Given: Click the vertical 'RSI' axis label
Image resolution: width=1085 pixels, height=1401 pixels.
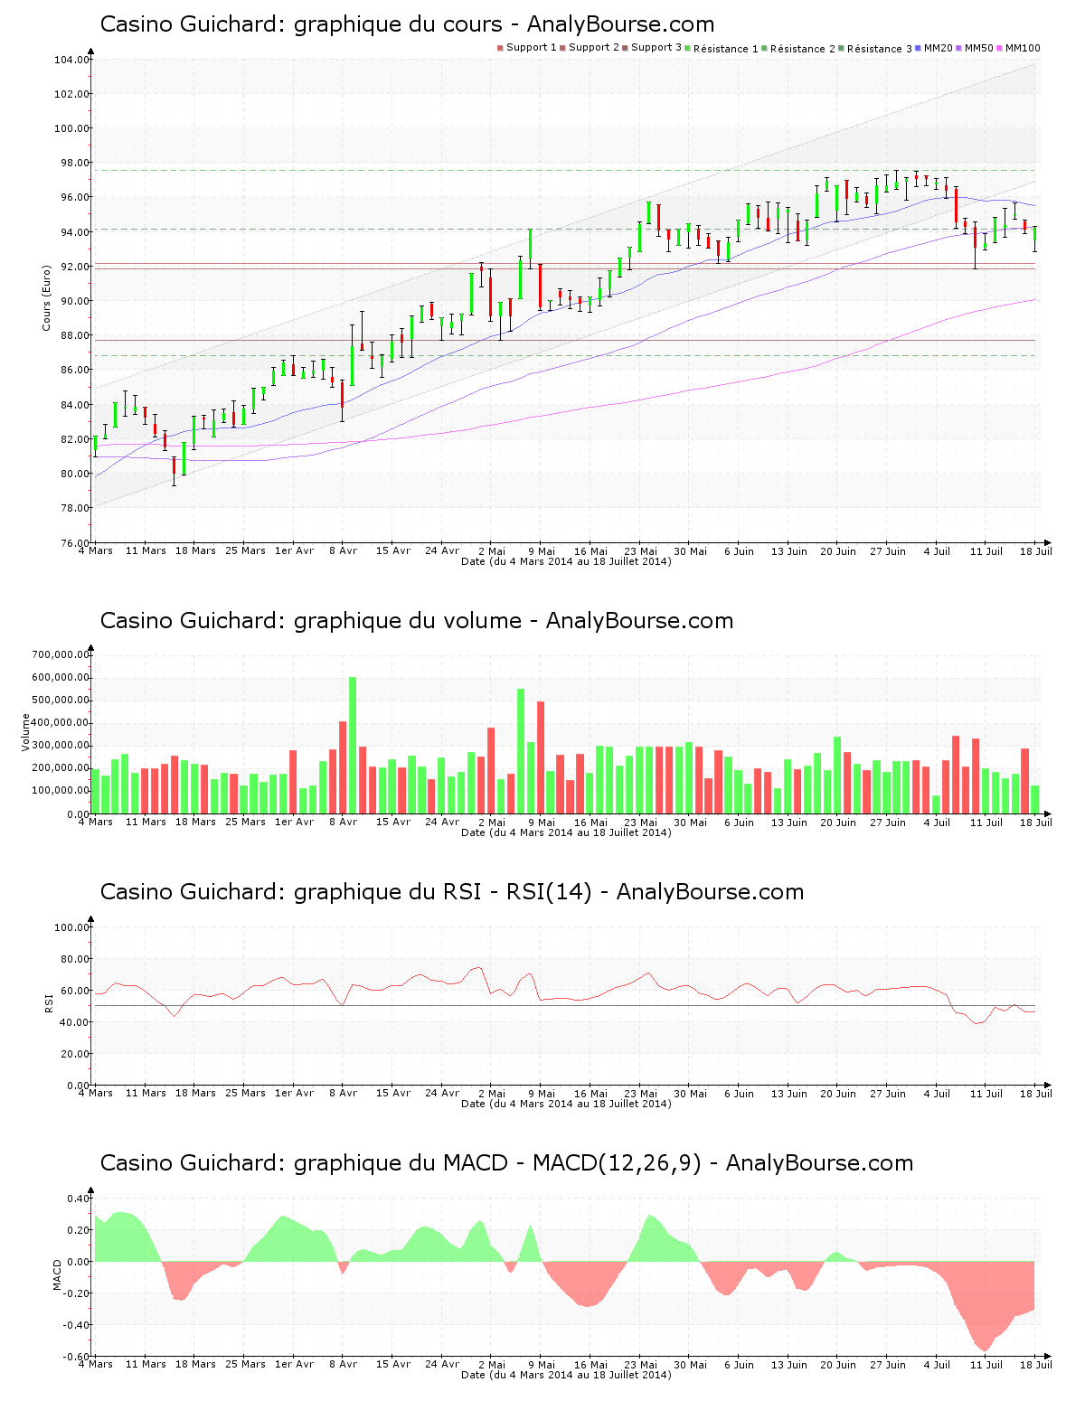Looking at the screenshot, I should pyautogui.click(x=49, y=1002).
